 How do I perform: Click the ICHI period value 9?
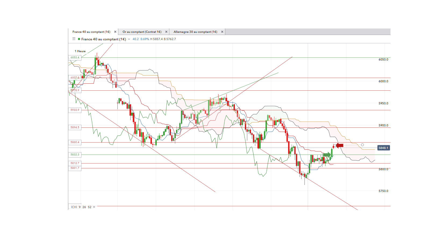coord(80,207)
